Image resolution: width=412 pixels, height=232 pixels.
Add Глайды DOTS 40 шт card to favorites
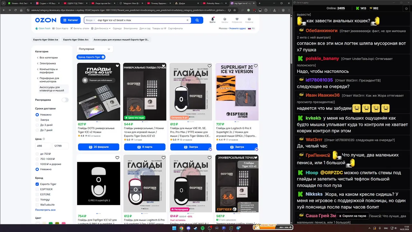click(x=117, y=66)
